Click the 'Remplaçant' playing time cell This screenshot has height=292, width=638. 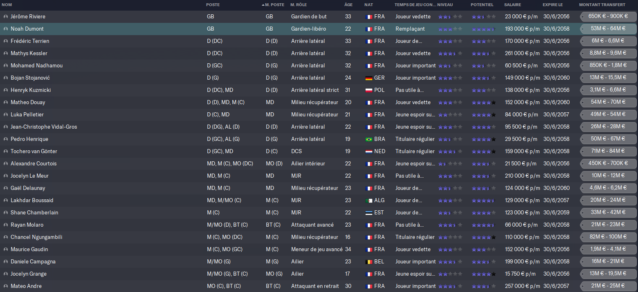[410, 29]
